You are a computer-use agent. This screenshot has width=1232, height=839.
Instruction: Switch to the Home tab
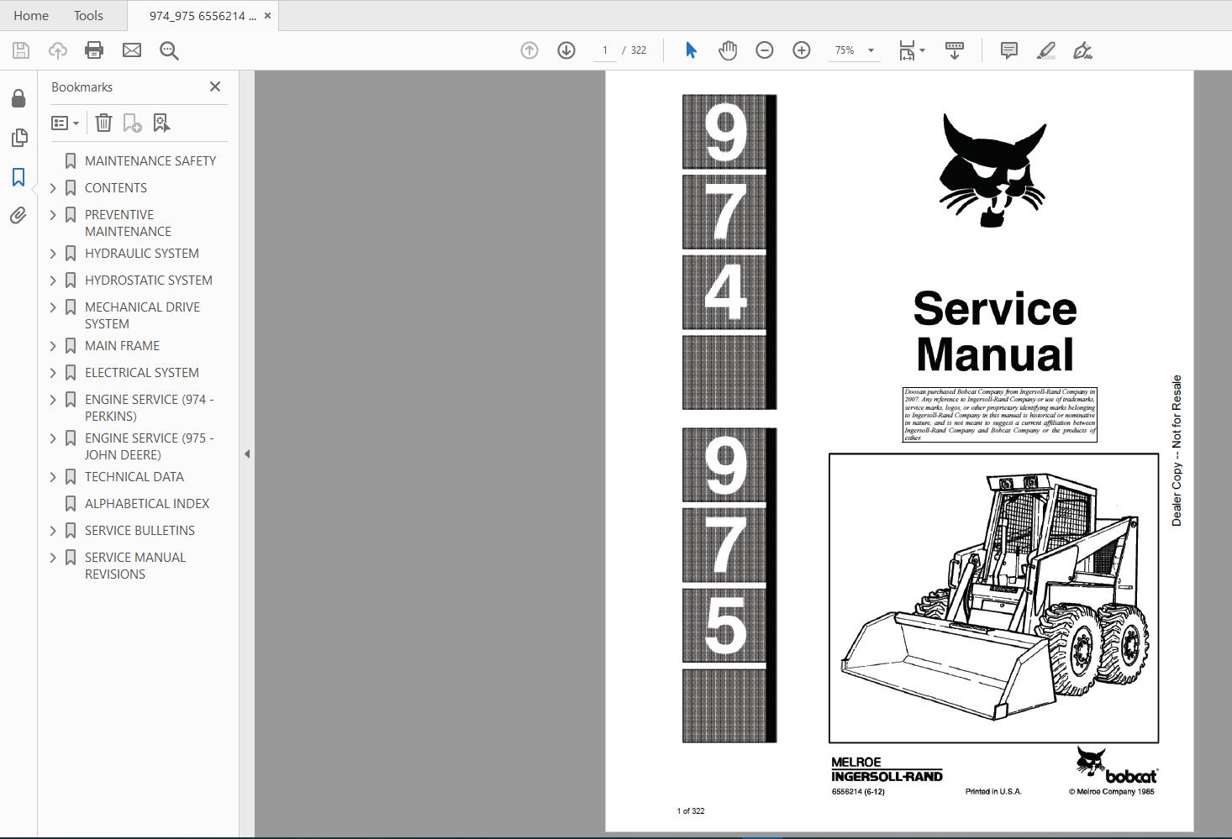31,15
